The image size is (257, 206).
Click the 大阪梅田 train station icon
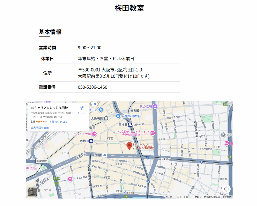106,118
